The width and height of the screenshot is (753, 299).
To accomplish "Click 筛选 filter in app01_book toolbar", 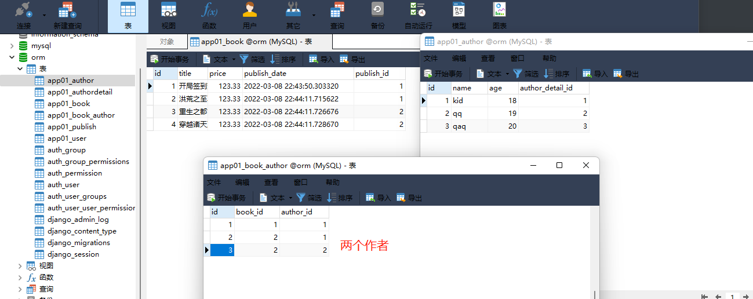I will [252, 59].
